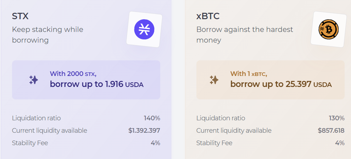The height and width of the screenshot is (159, 351).
Task: Click the brown sparkle icon in xBTC box
Action: pyautogui.click(x=214, y=80)
